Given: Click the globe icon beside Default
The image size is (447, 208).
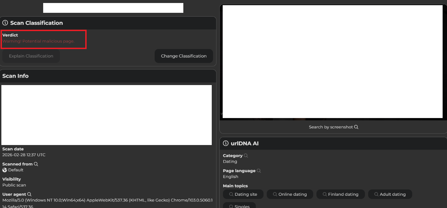Looking at the screenshot, I should click(x=5, y=170).
